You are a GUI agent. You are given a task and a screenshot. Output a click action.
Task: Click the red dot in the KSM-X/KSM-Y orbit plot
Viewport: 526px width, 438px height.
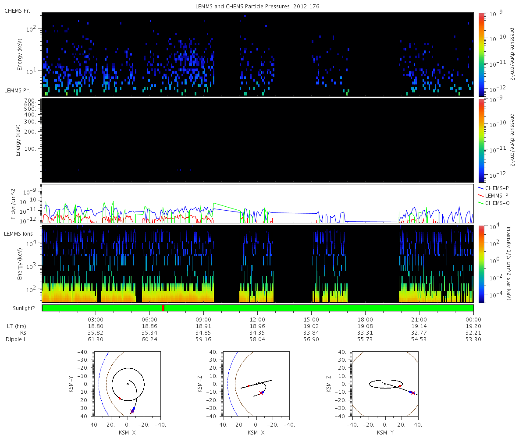pos(120,398)
